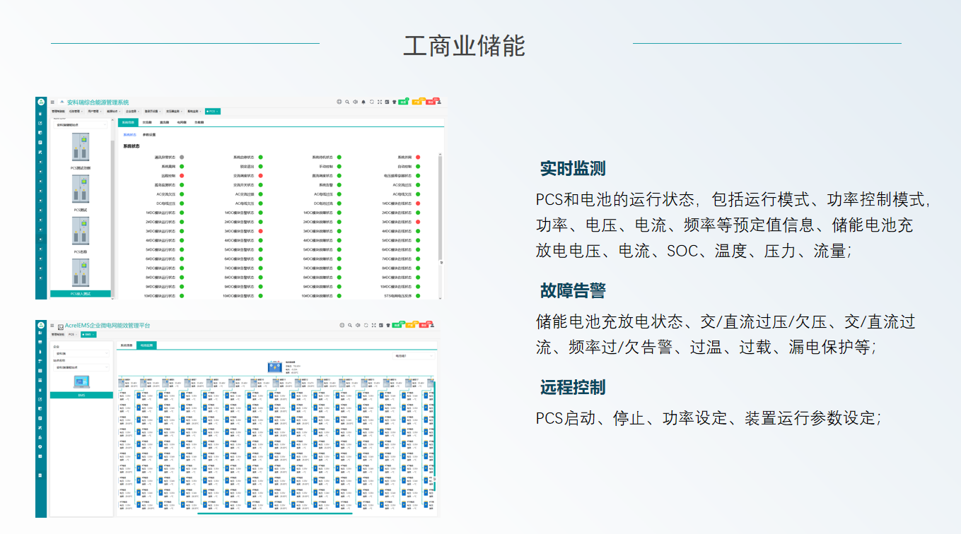Click the search magnifier icon in upper screenshot
The width and height of the screenshot is (961, 534).
(347, 102)
